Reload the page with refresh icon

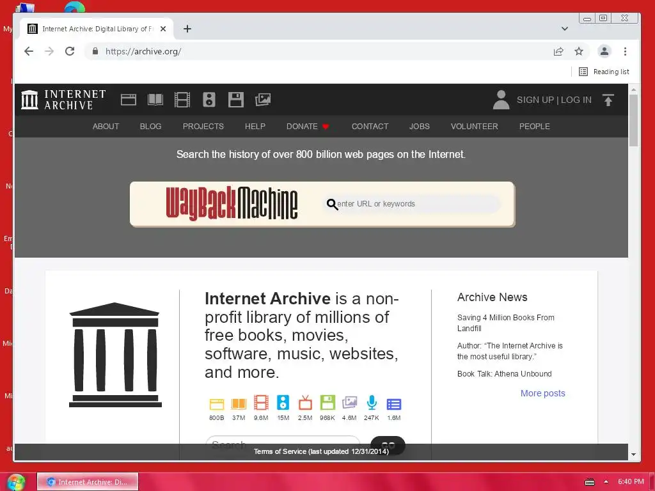tap(70, 51)
